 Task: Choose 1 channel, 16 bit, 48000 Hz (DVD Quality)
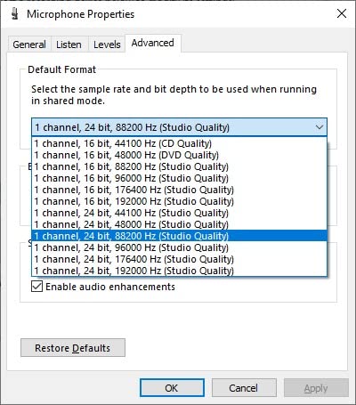[179, 155]
